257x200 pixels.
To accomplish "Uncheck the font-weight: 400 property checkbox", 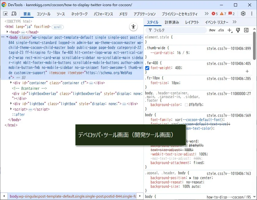I will [x=148, y=68].
